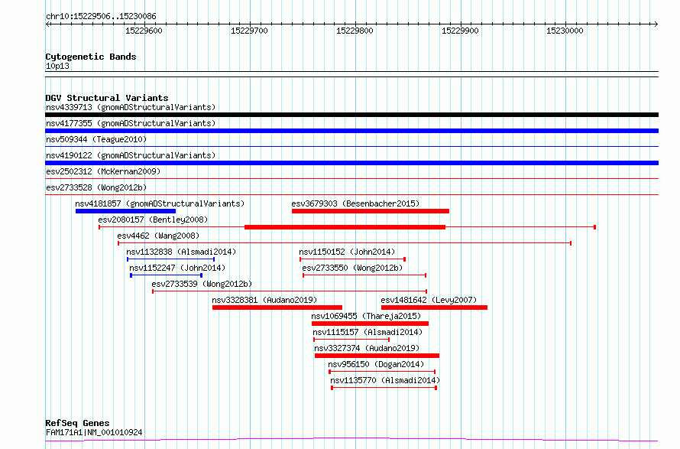Click ruler position 15229700

coord(249,31)
